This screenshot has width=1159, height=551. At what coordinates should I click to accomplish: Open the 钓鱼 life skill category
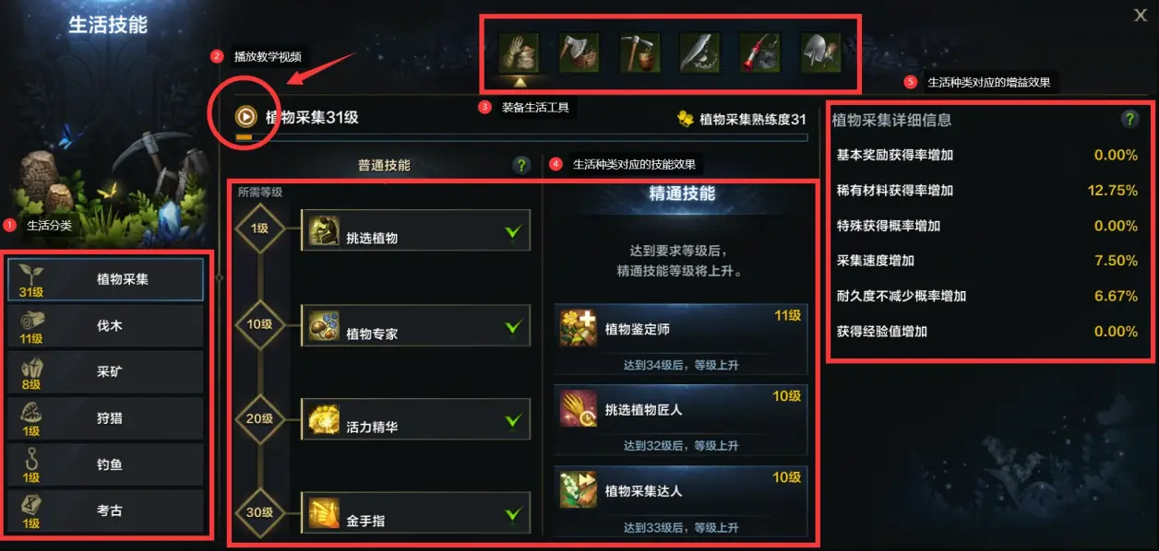(105, 464)
